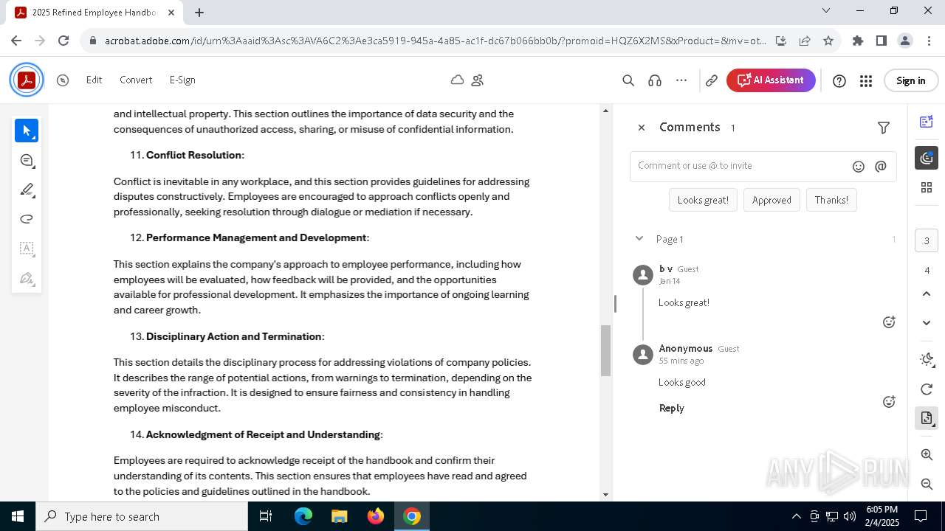Open Chrome extensions puzzle icon
Screen dimensions: 945x531
(x=857, y=41)
